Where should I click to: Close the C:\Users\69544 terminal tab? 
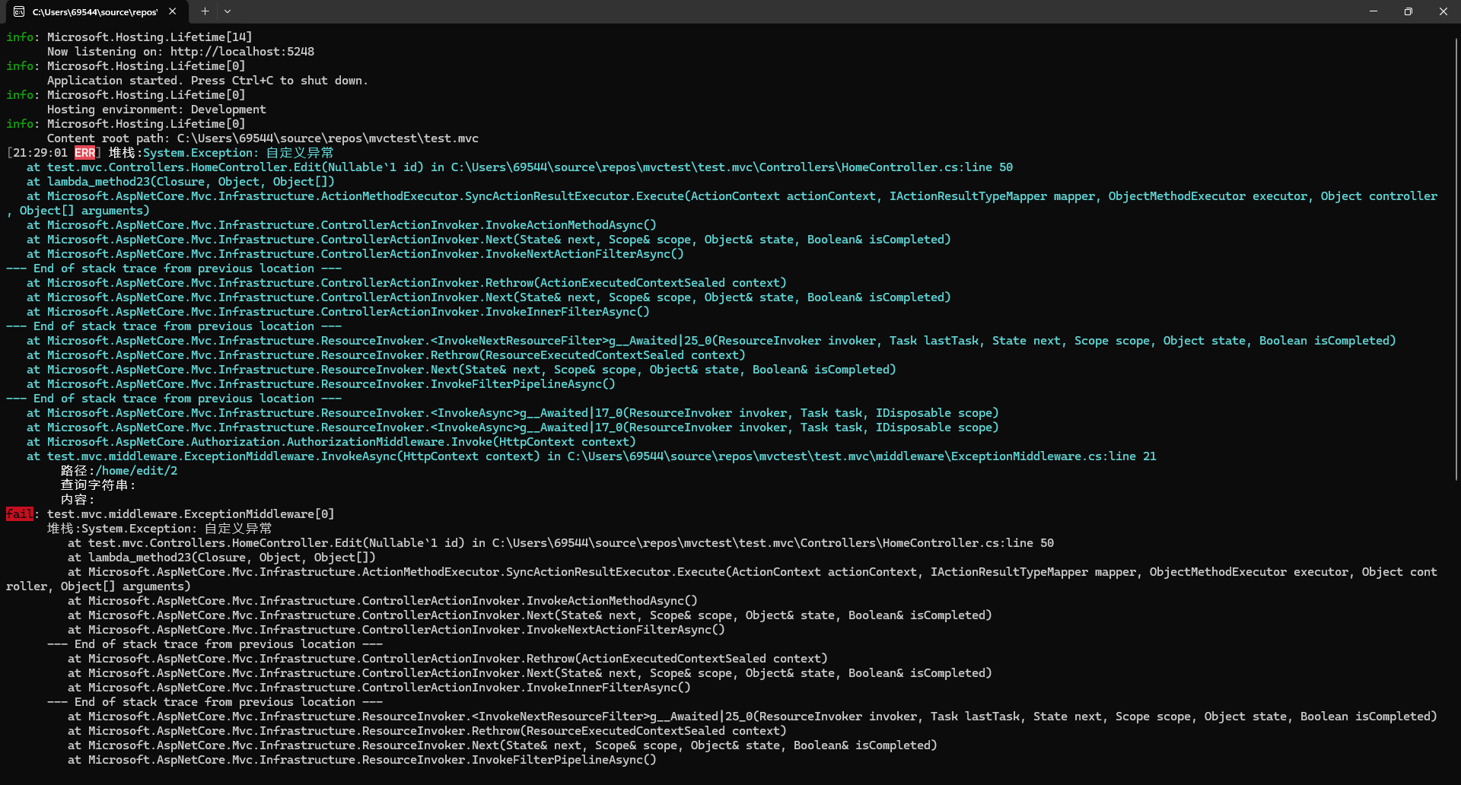(173, 11)
